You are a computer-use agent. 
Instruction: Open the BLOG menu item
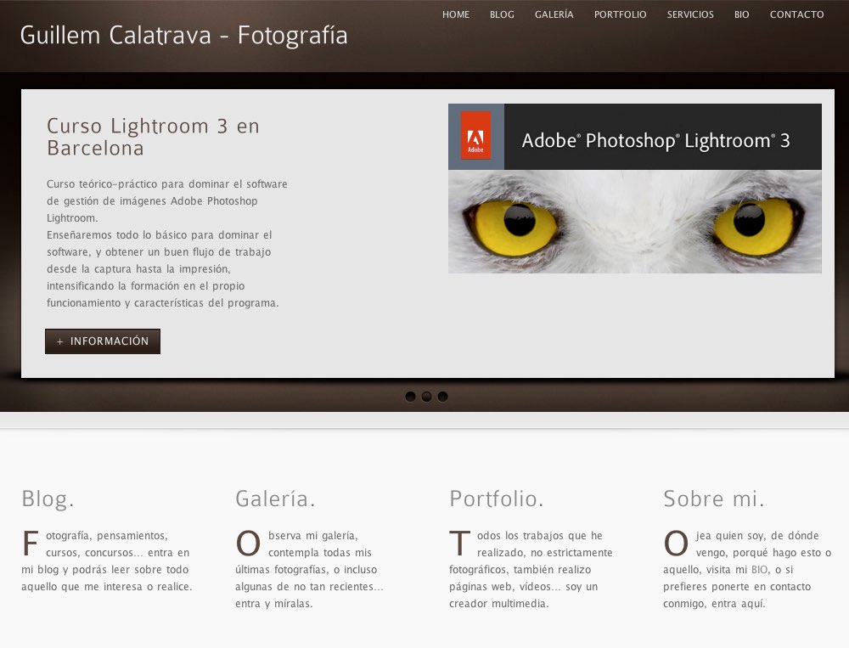[x=502, y=14]
